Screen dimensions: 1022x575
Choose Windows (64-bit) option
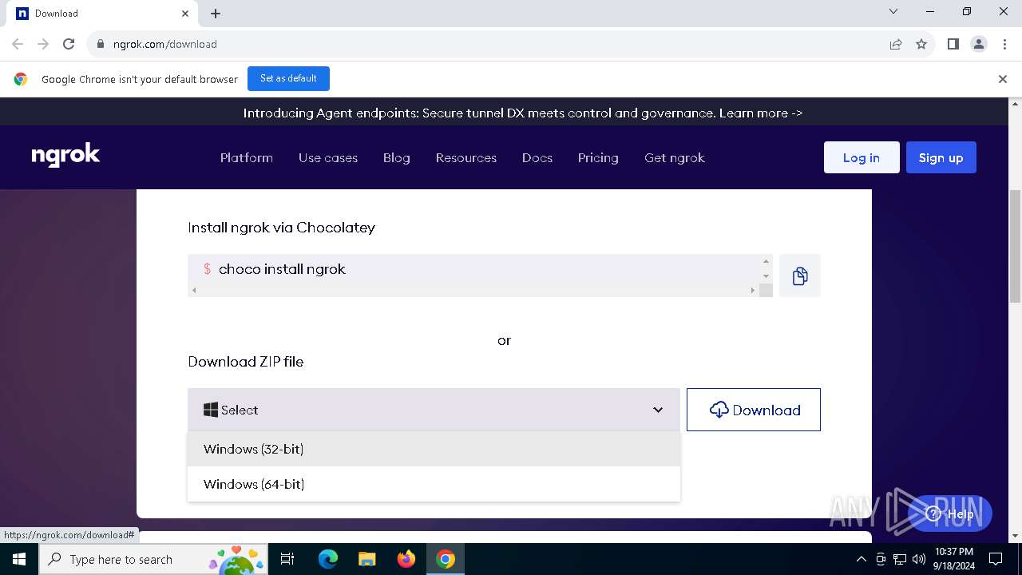click(434, 484)
